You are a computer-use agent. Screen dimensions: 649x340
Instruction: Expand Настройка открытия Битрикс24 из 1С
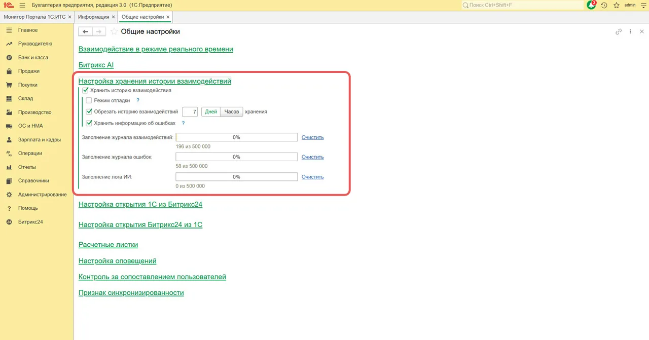pos(140,224)
